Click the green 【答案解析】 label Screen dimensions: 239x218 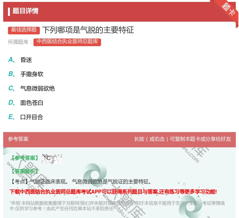(x=24, y=172)
